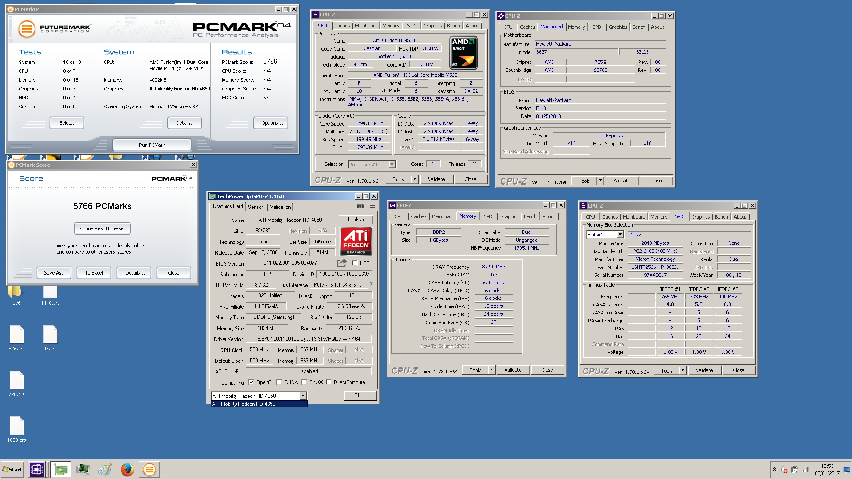Image resolution: width=852 pixels, height=479 pixels.
Task: Click the GPU-Z BIOS Version field
Action: [x=290, y=263]
